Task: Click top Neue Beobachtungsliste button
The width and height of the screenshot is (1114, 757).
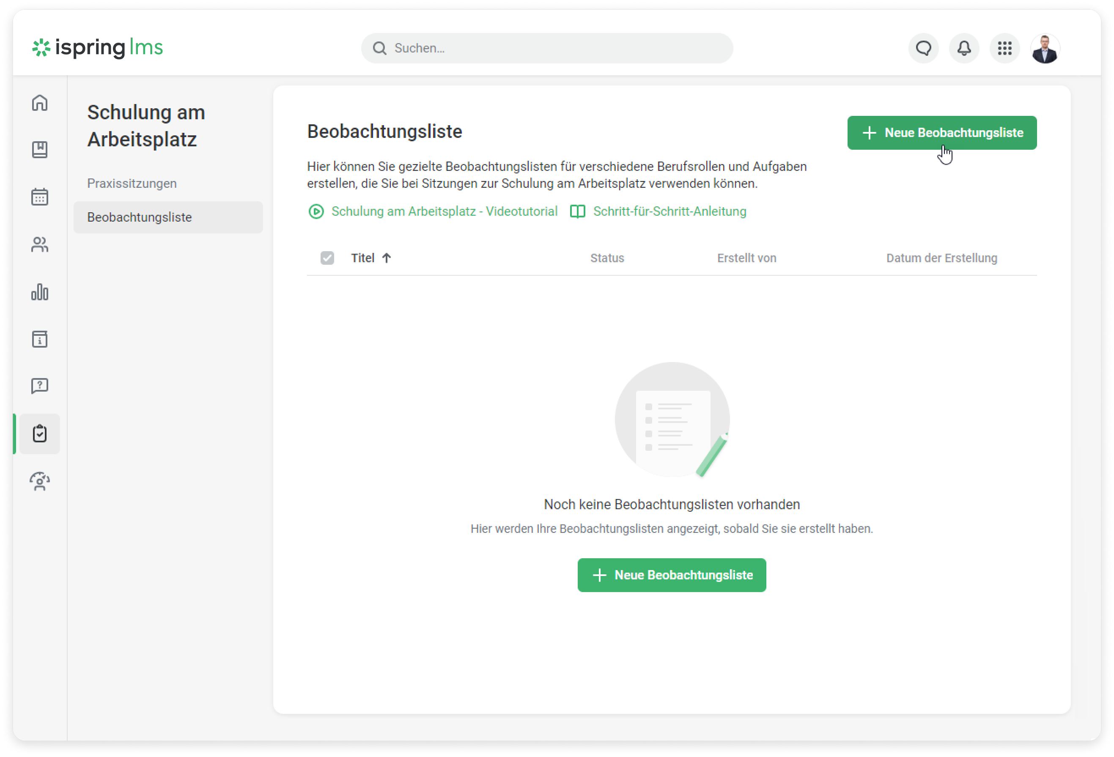Action: (941, 133)
